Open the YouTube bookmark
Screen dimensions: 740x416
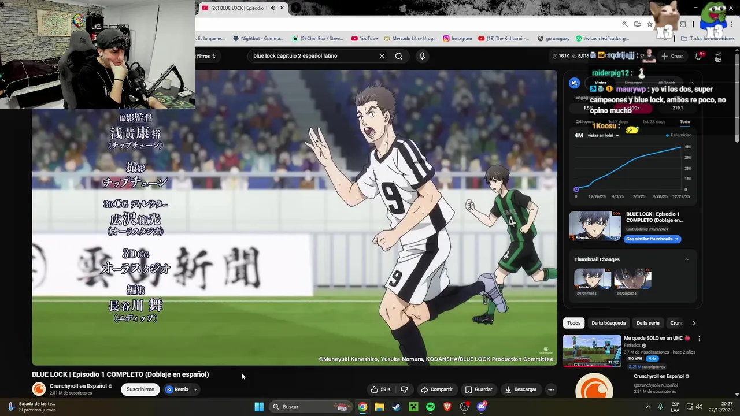[x=365, y=39]
